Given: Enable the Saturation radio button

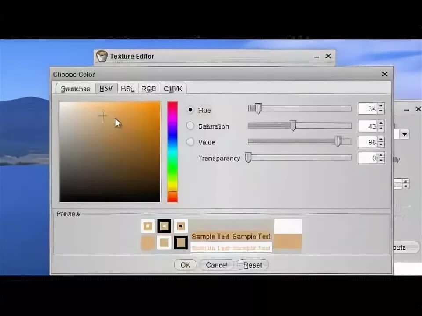Looking at the screenshot, I should point(190,126).
